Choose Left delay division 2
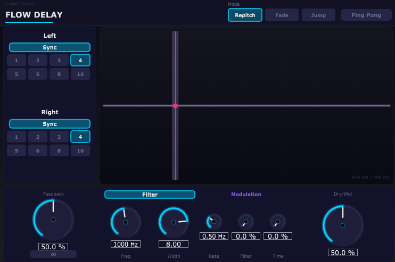Image resolution: width=395 pixels, height=262 pixels. [x=38, y=60]
